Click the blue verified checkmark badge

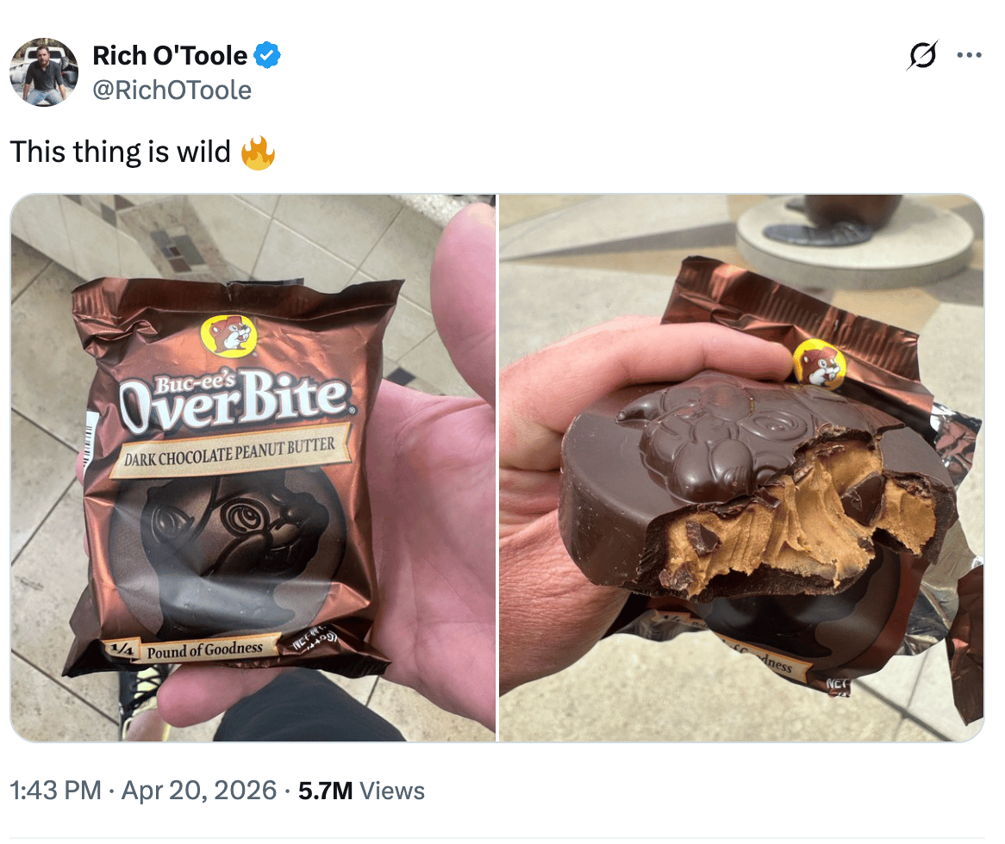268,57
